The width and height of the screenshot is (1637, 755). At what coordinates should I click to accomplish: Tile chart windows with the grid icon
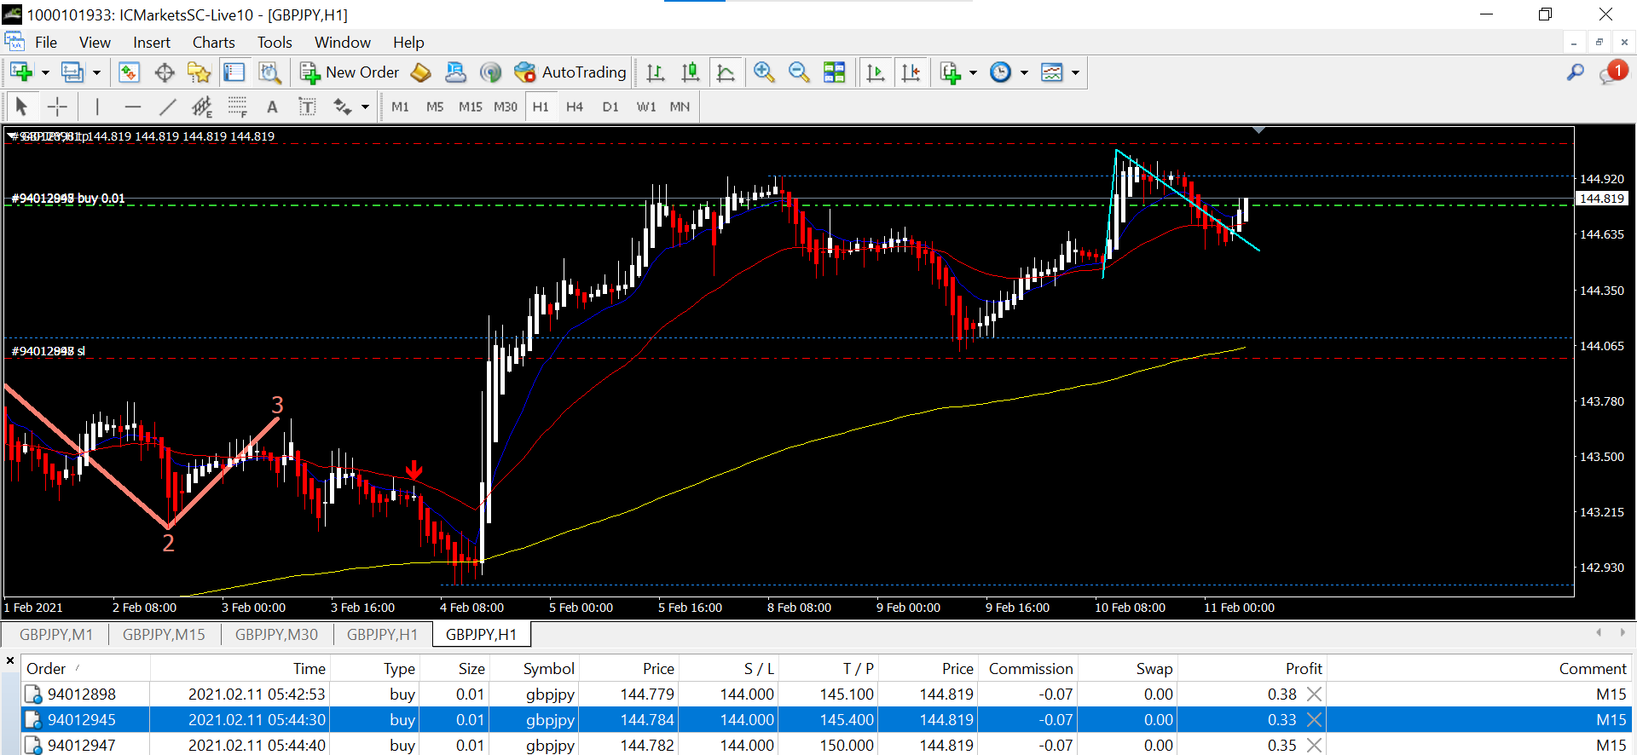[834, 72]
